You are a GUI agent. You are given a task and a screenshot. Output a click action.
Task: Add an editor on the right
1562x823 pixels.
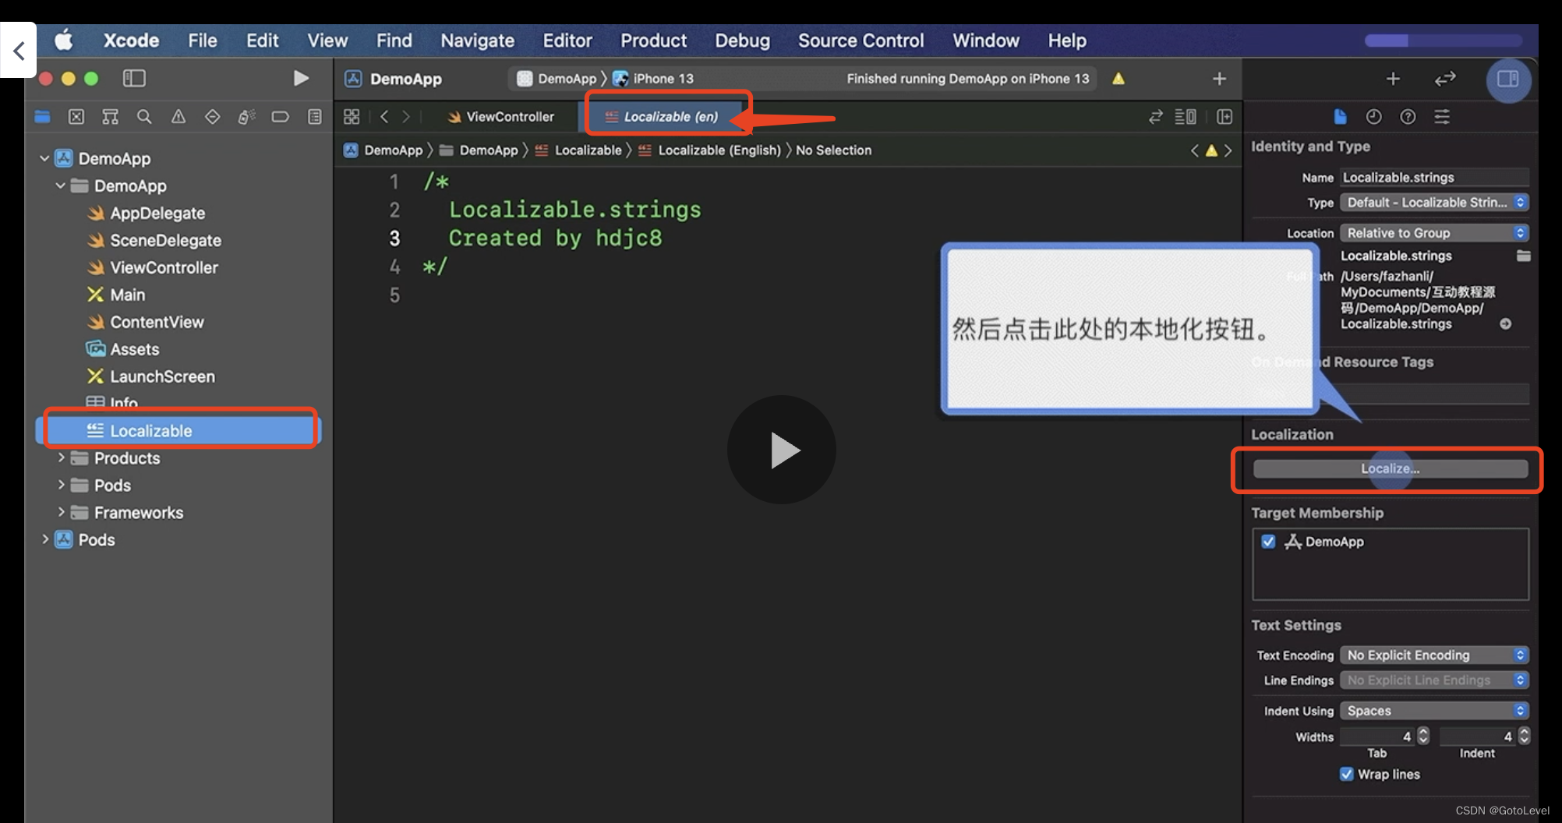coord(1225,117)
